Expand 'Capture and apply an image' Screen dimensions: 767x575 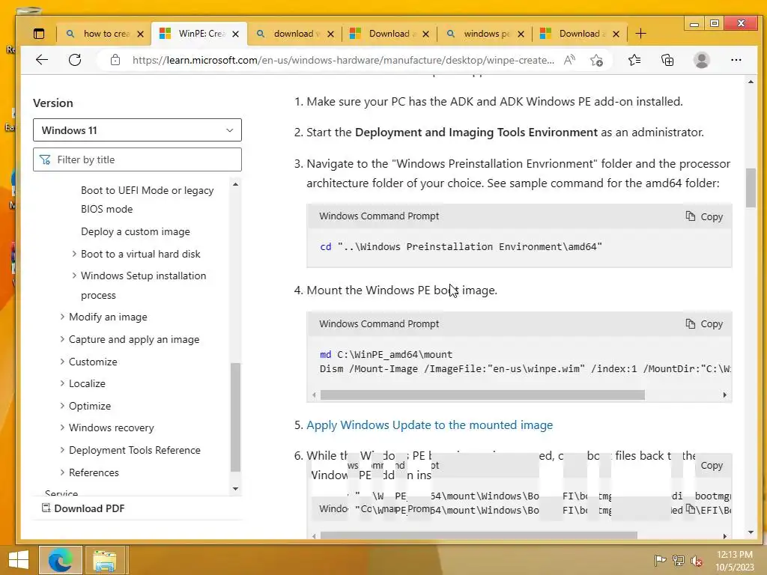click(62, 339)
